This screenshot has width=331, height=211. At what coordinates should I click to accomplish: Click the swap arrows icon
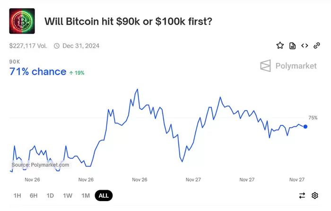[302, 195]
